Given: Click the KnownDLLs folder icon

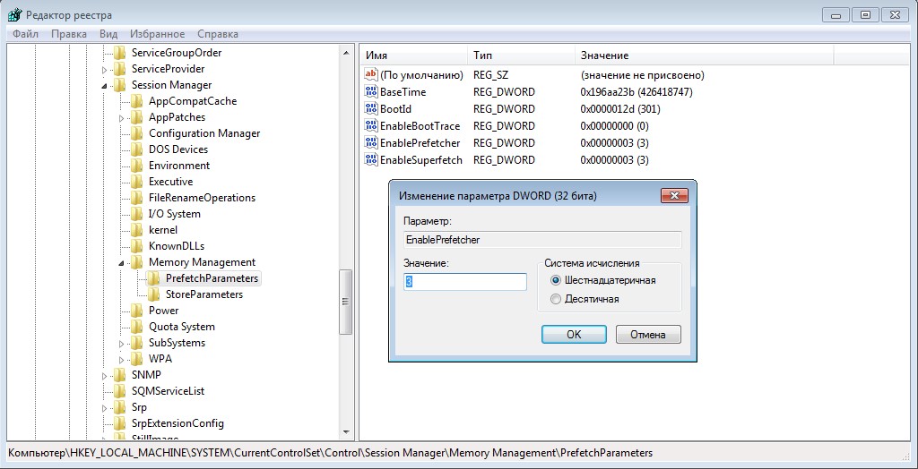Looking at the screenshot, I should (x=136, y=246).
